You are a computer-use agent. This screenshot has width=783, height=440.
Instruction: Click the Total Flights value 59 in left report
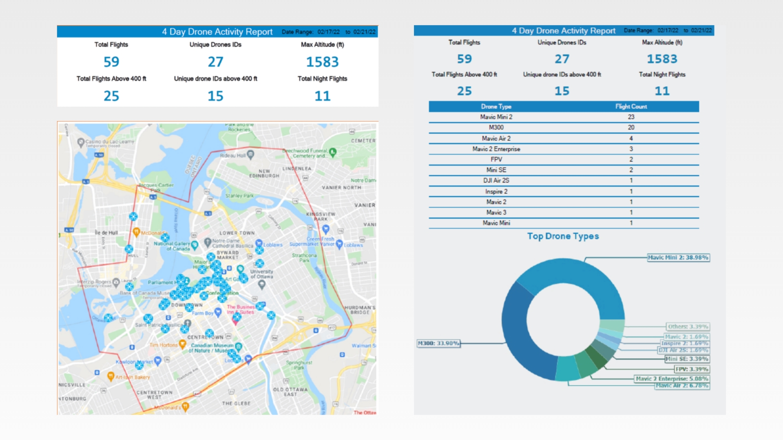[x=111, y=62]
